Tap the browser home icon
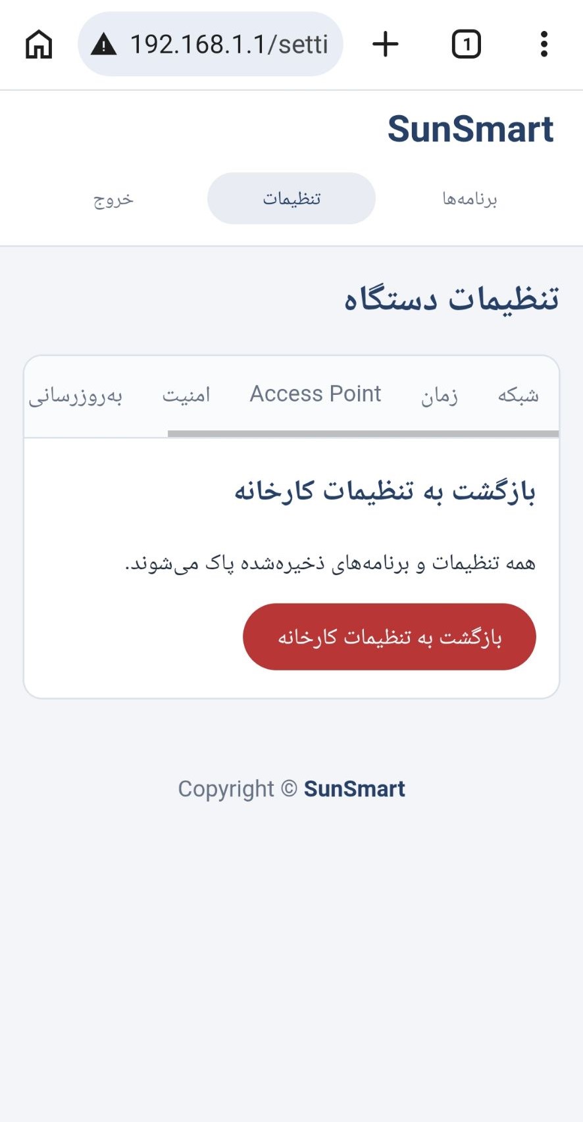The width and height of the screenshot is (583, 1122). (39, 45)
